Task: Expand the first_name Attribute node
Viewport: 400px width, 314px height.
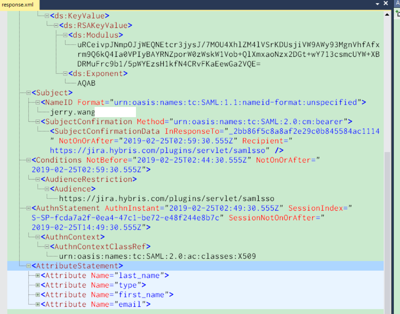Action: (x=38, y=295)
